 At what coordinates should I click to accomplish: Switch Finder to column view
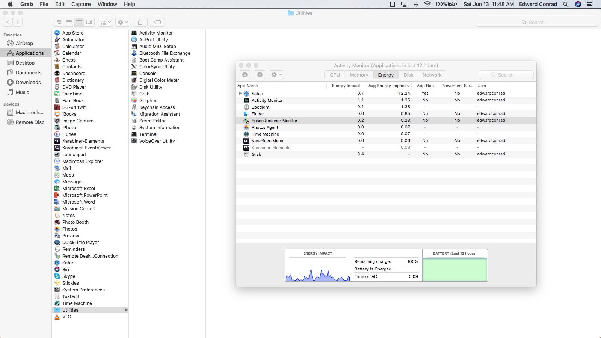(79, 22)
